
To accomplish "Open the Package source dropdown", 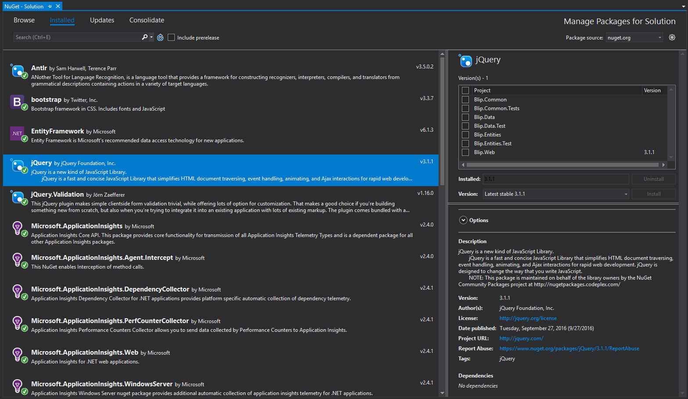I will pos(634,38).
